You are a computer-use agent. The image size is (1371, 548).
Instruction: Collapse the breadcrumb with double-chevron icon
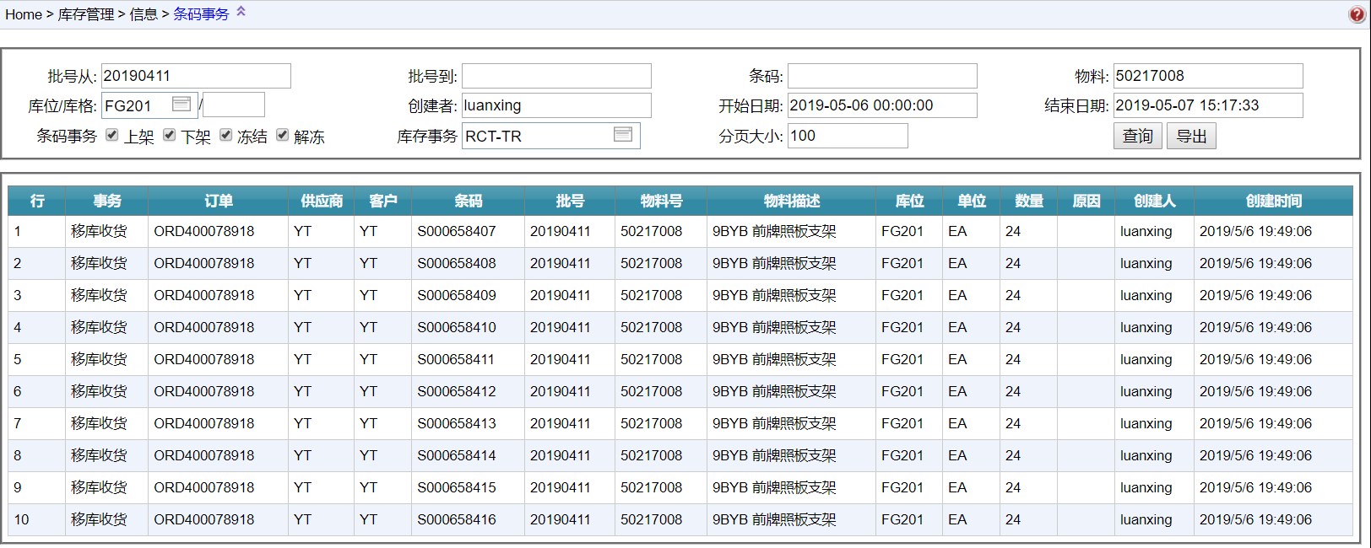[x=241, y=12]
